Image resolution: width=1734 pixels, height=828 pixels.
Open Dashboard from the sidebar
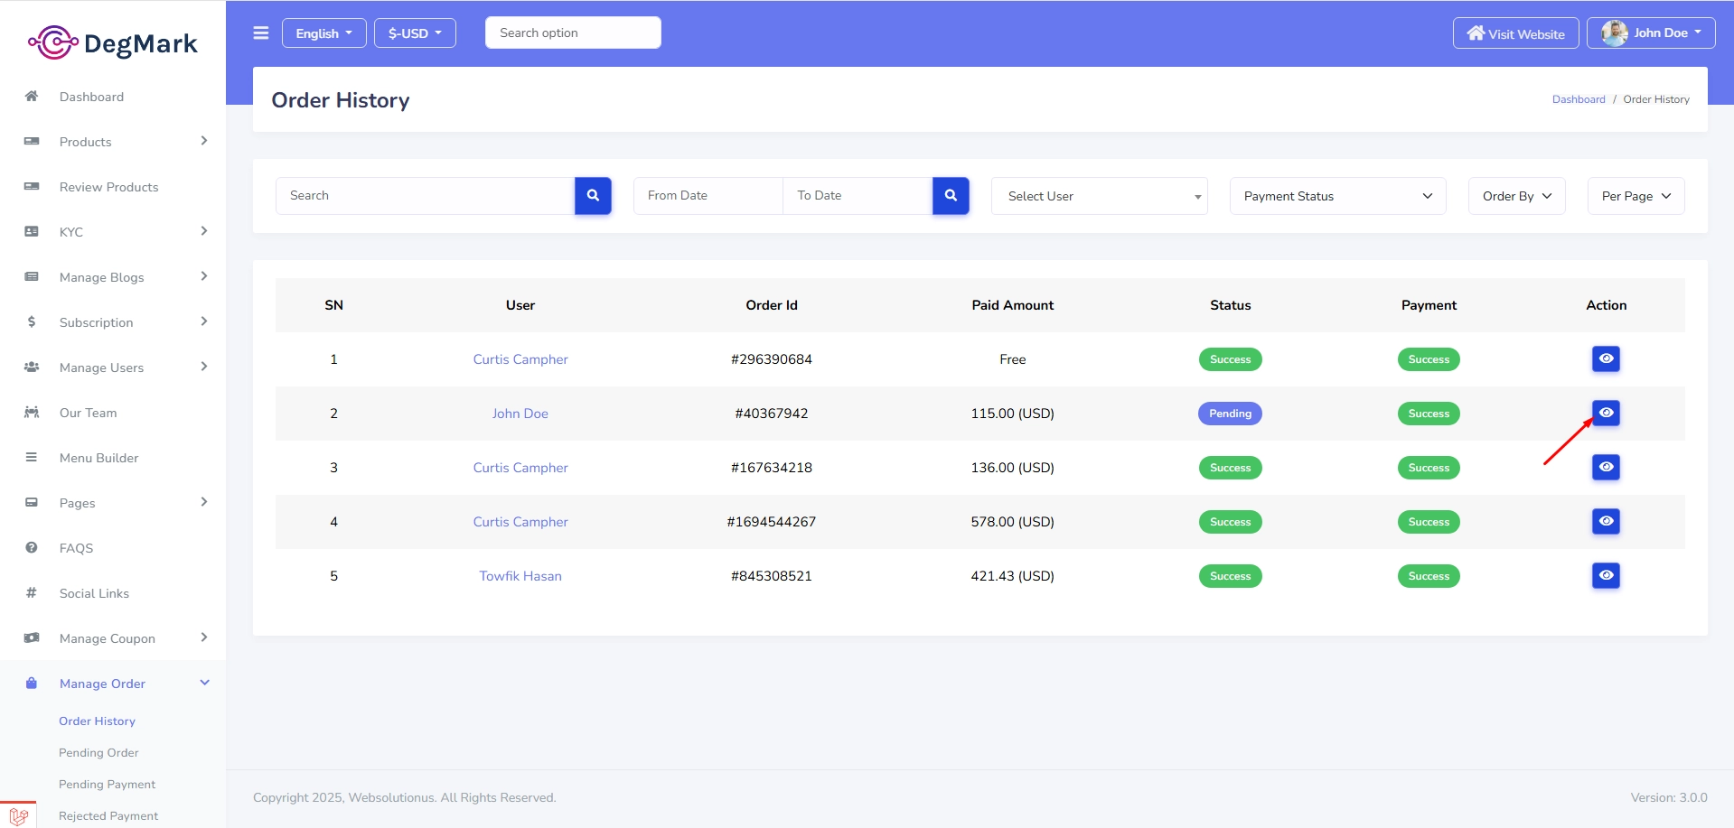tap(91, 97)
